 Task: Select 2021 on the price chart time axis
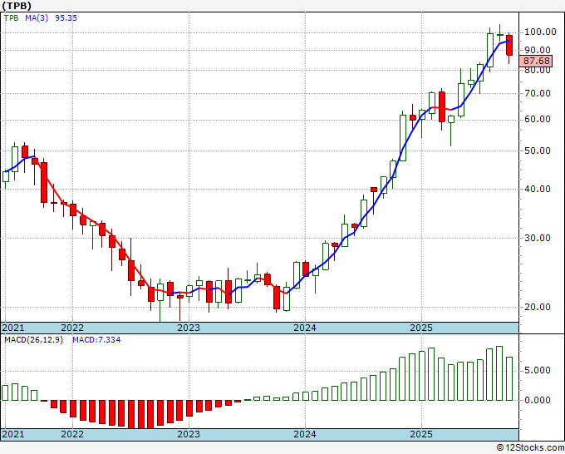(x=13, y=328)
